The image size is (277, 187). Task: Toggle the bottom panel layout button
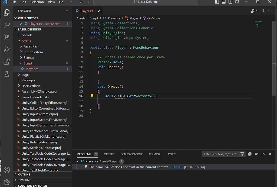tap(224, 2)
